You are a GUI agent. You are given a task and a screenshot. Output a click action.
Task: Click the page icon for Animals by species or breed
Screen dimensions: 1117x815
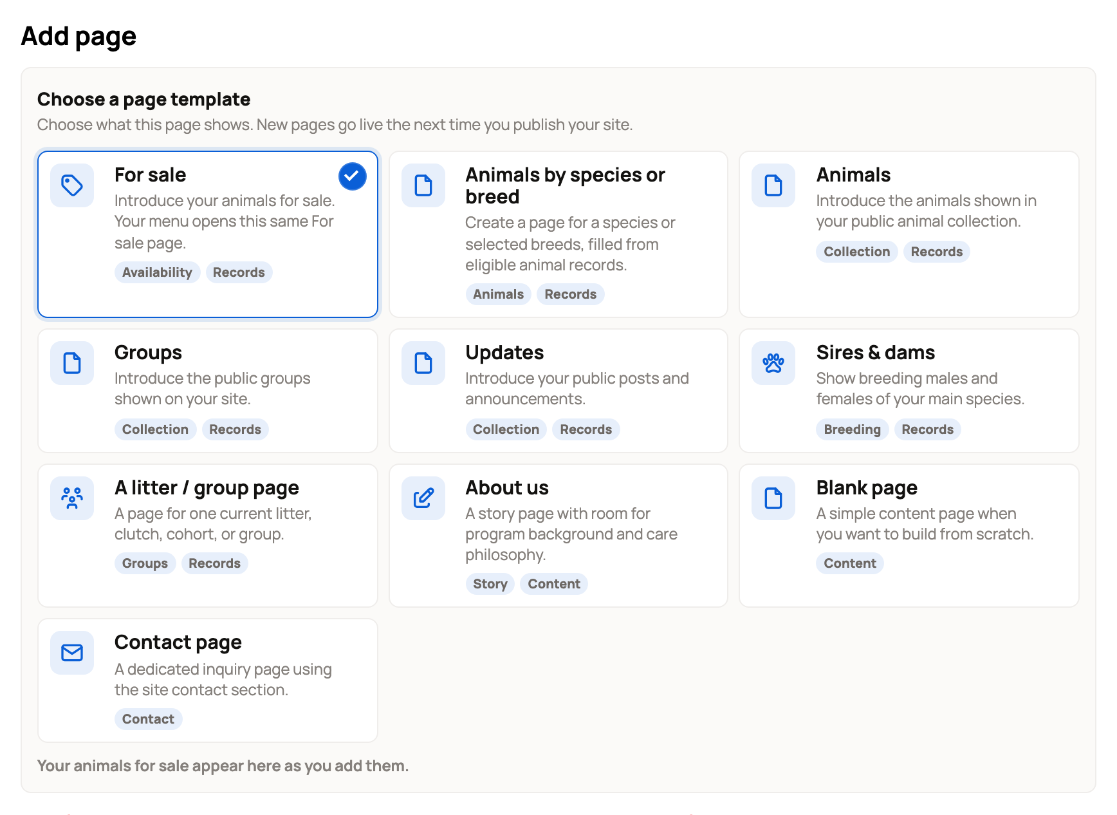click(423, 185)
